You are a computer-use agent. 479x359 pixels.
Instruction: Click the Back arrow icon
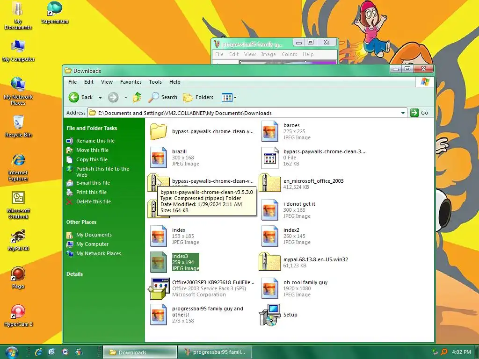pos(73,97)
